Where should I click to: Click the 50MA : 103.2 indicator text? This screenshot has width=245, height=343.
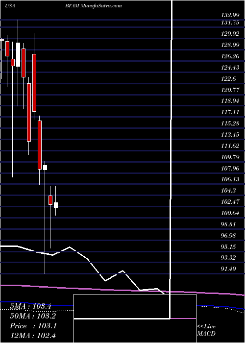point(33,316)
